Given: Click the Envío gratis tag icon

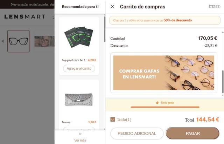Looking at the screenshot, I should 157,103.
